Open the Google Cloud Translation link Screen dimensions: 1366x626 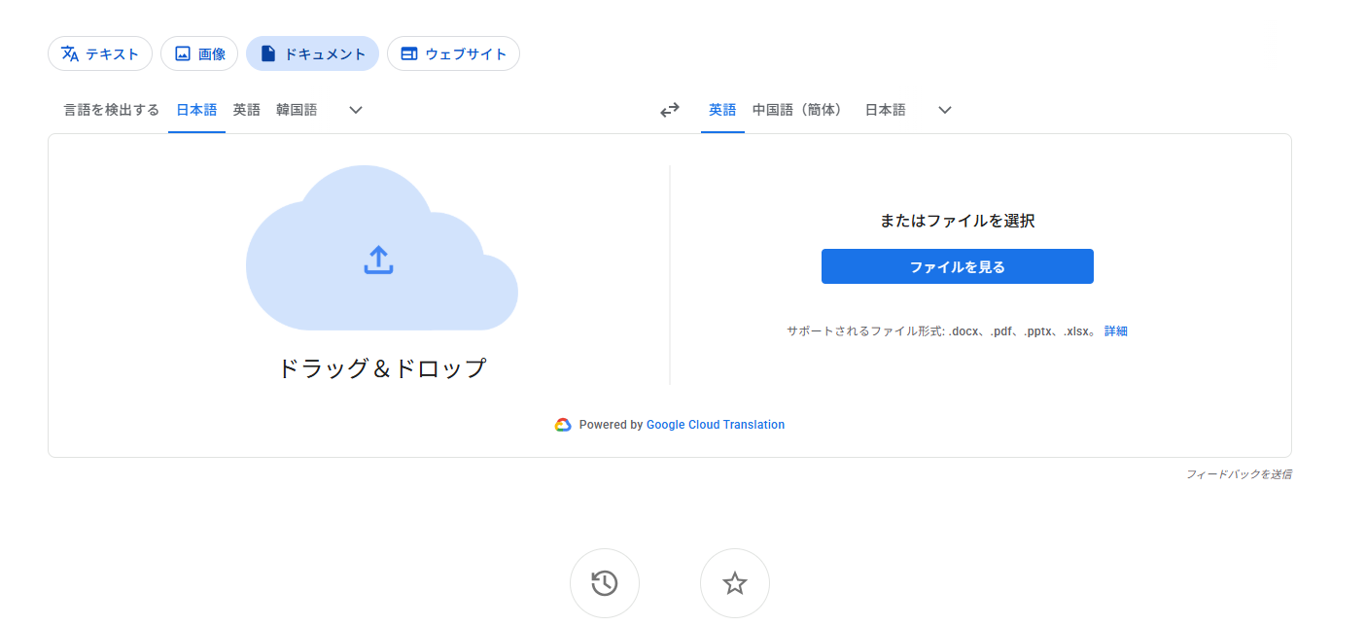tap(716, 425)
